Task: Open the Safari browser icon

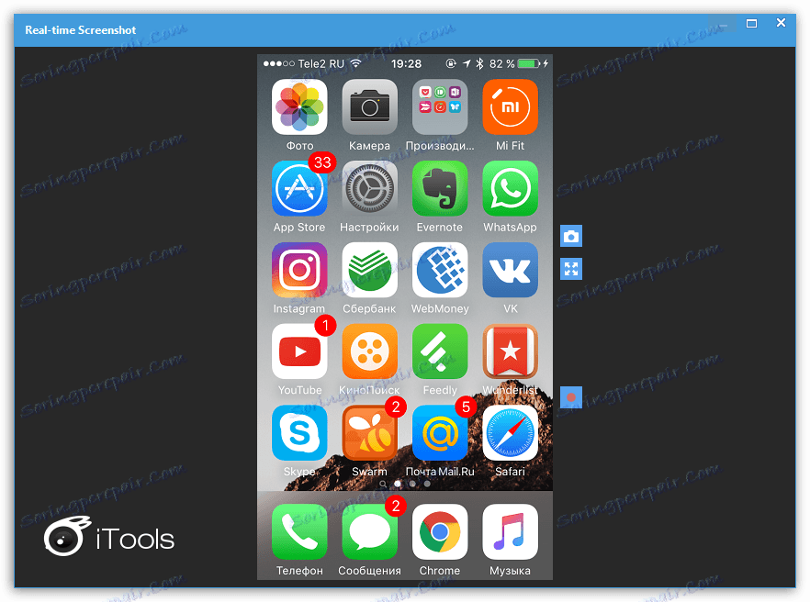Action: 511,433
